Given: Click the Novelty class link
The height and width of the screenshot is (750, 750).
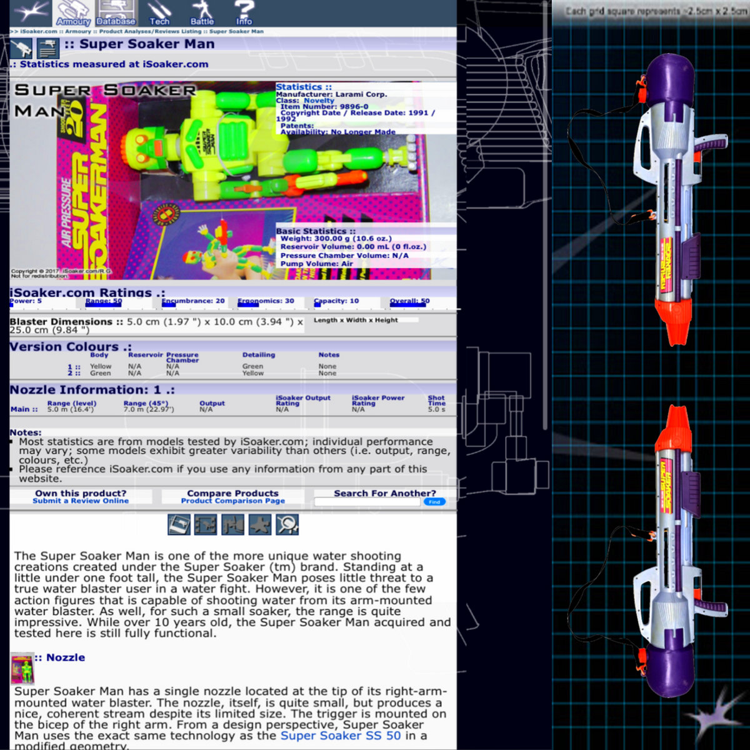Looking at the screenshot, I should (x=319, y=101).
